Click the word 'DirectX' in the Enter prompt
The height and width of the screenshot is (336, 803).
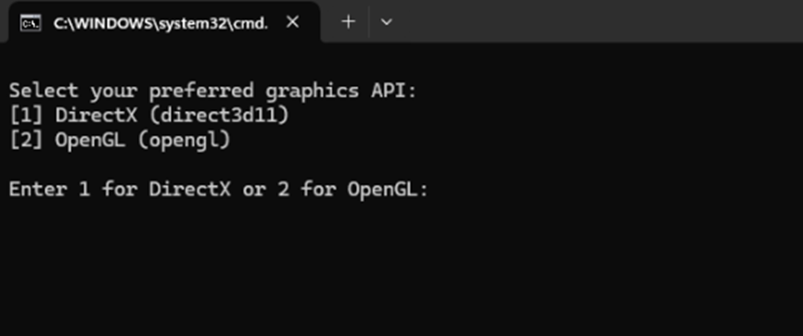coord(190,190)
